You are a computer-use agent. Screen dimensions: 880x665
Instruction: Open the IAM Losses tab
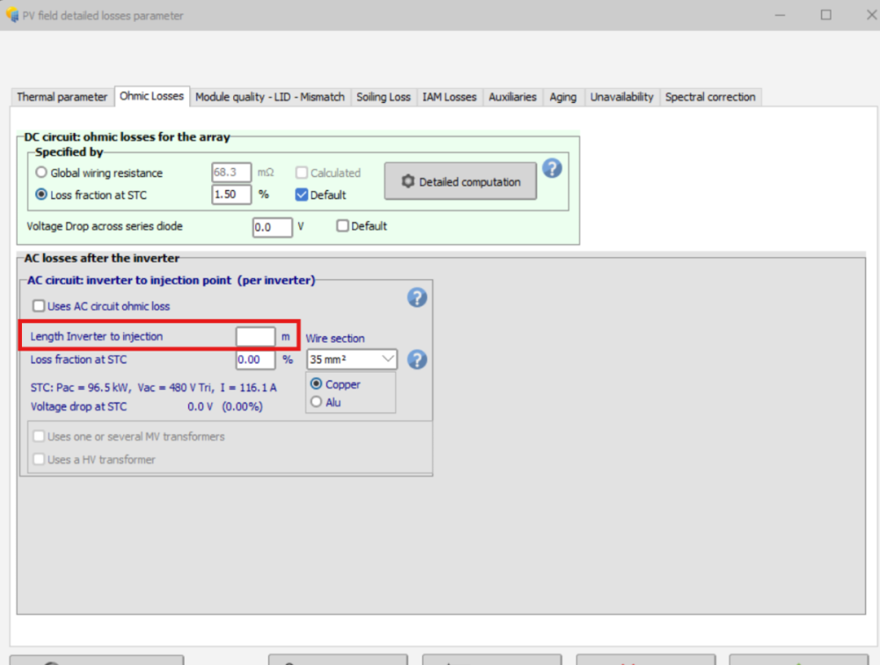449,97
